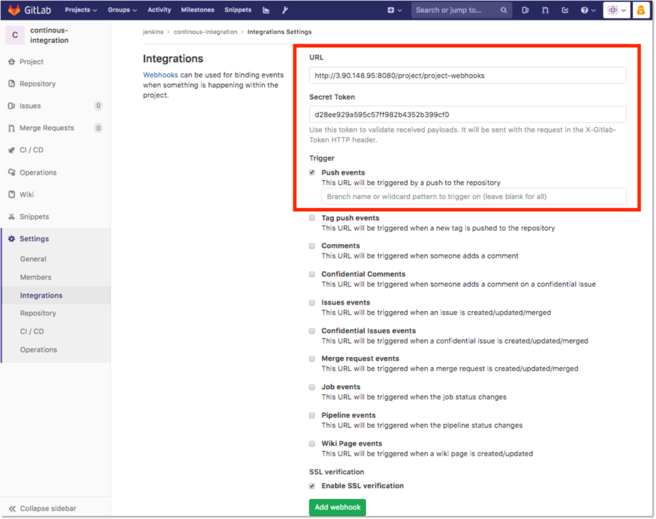Click the search magnifier icon
This screenshot has width=656, height=519.
pyautogui.click(x=504, y=10)
